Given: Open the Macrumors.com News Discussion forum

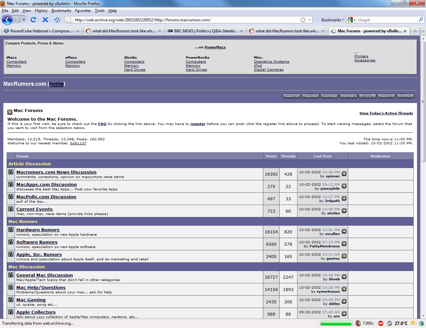Looking at the screenshot, I should [x=56, y=172].
